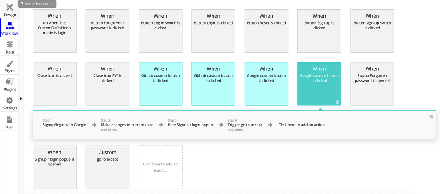
Task: Select the Workflow tab
Action: pos(10,28)
